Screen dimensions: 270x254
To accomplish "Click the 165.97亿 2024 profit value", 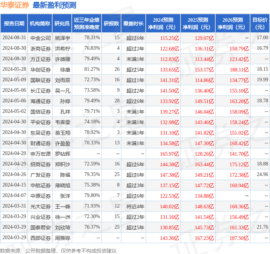I will click(x=170, y=154).
